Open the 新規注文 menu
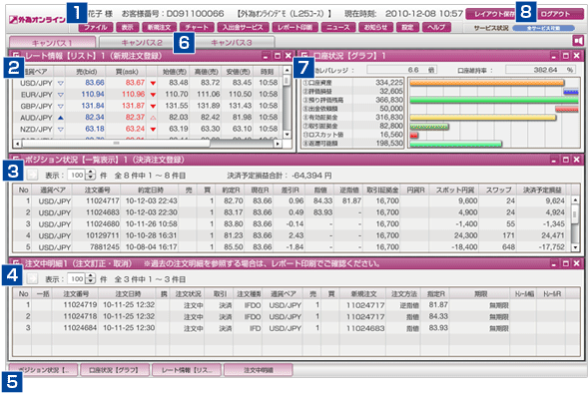The image size is (588, 394). tap(160, 27)
